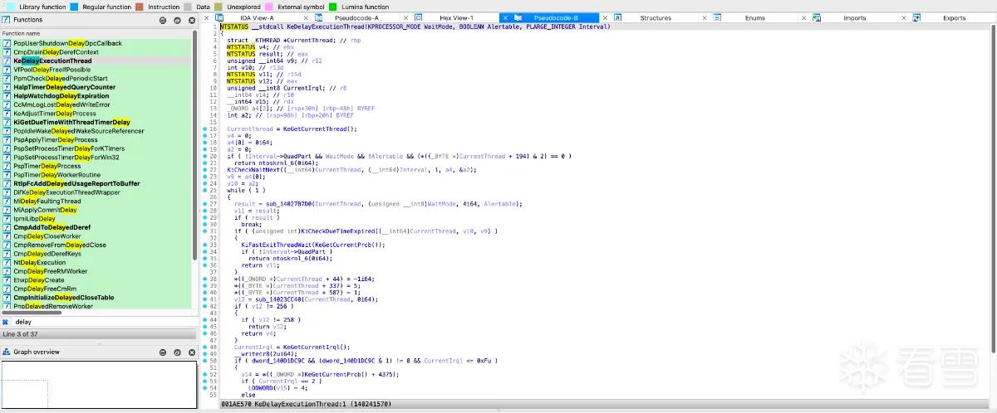Image resolution: width=997 pixels, height=413 pixels.
Task: Close the Functions panel
Action: click(x=189, y=19)
